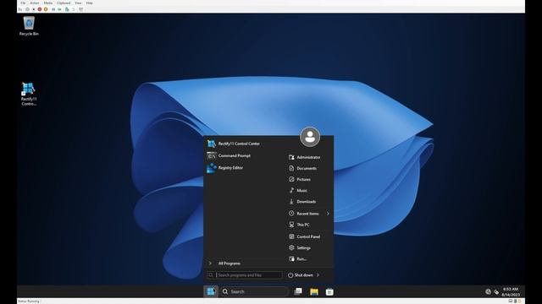Click the Pause icon in the VM toolbar
The width and height of the screenshot is (542, 304).
tap(53, 9)
